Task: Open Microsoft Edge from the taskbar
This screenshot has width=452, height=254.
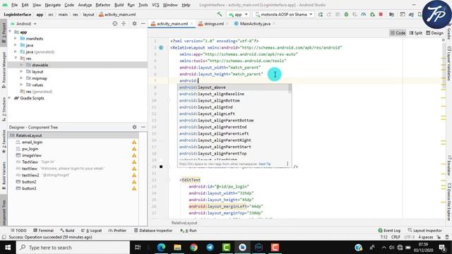Action: pos(161,248)
